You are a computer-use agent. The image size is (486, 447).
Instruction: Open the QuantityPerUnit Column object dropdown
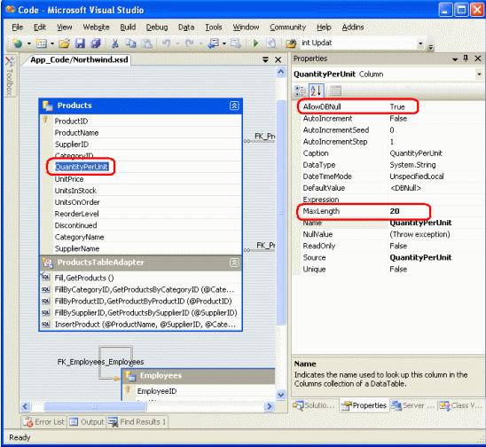point(479,74)
